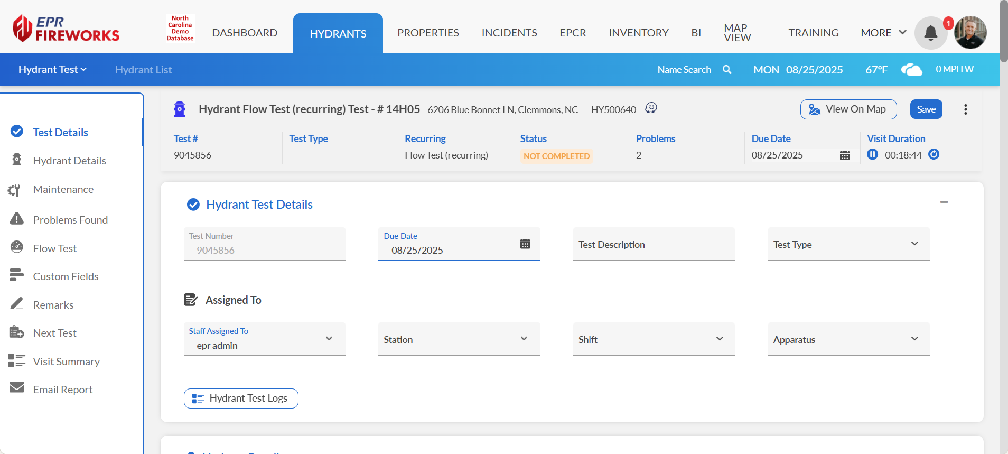
Task: Collapse the Hydrant Test Details section
Action: point(944,202)
